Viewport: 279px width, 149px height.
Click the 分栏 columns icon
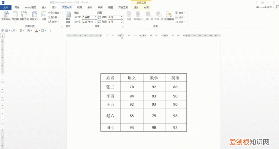44,14
